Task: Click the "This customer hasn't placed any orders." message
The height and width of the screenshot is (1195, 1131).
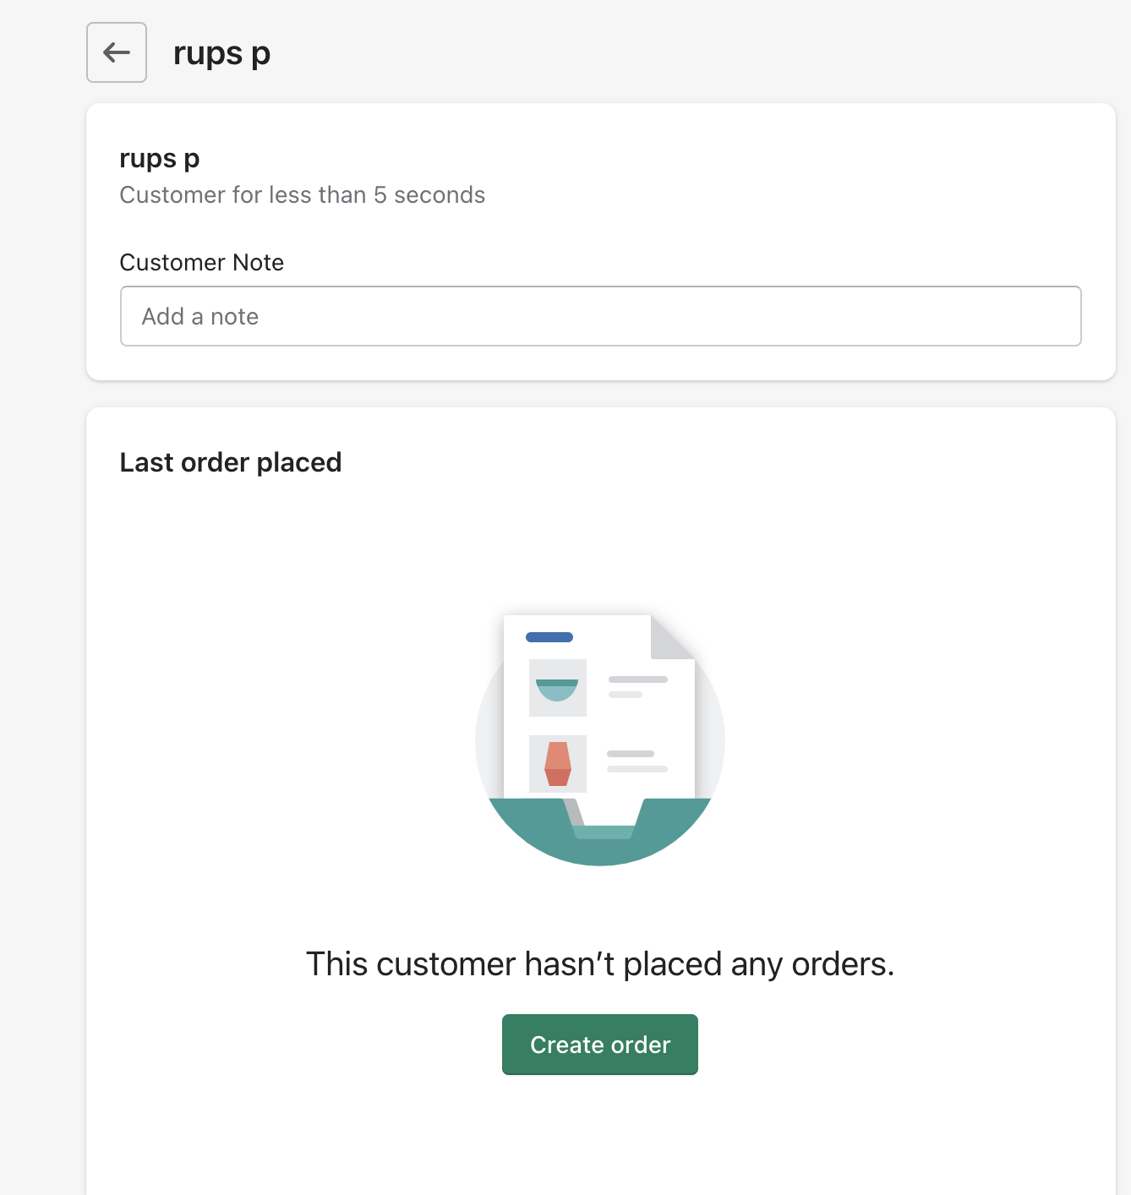Action: [599, 964]
